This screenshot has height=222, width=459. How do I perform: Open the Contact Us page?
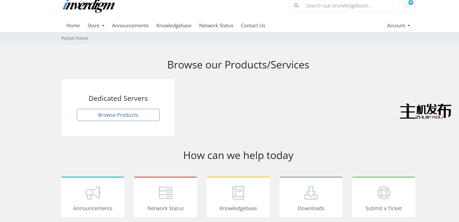(253, 25)
